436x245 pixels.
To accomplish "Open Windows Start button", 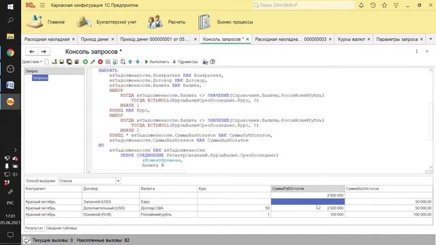I will tap(10, 7).
